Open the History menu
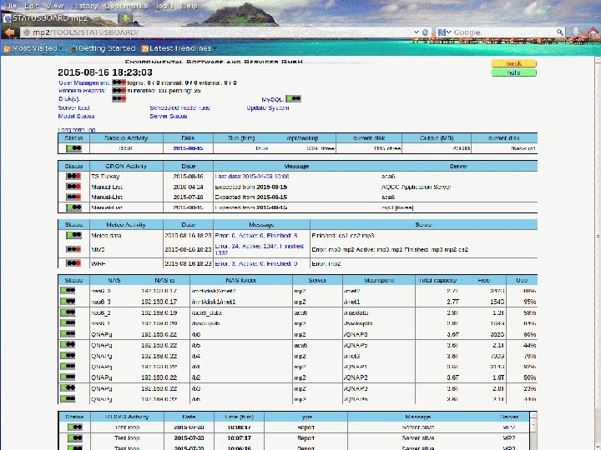601x450 pixels. tap(84, 6)
